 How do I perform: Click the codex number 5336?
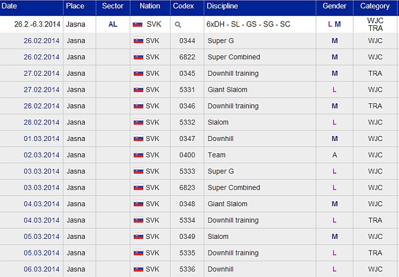[187, 269]
